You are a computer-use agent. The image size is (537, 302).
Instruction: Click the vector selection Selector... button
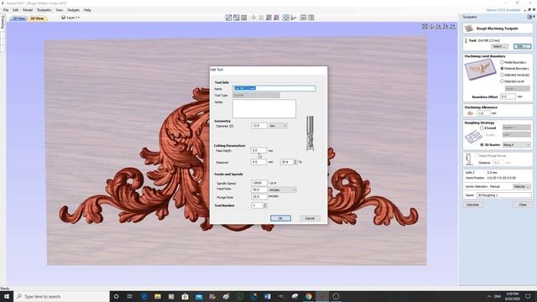(x=522, y=186)
